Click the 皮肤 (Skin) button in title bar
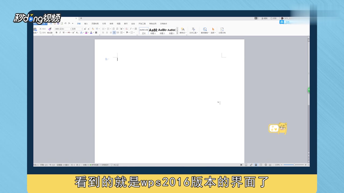The width and height of the screenshot is (344, 193). pos(273,18)
